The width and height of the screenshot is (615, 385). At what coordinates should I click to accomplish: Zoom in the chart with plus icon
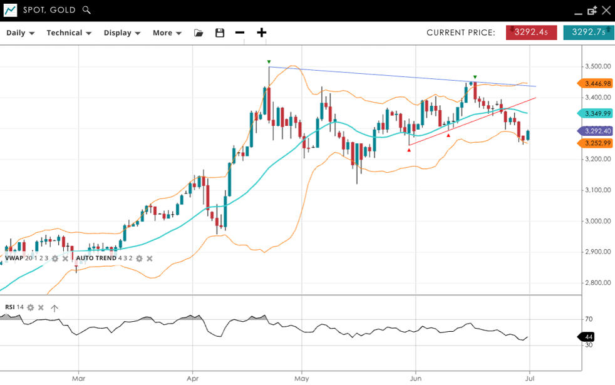click(x=262, y=33)
